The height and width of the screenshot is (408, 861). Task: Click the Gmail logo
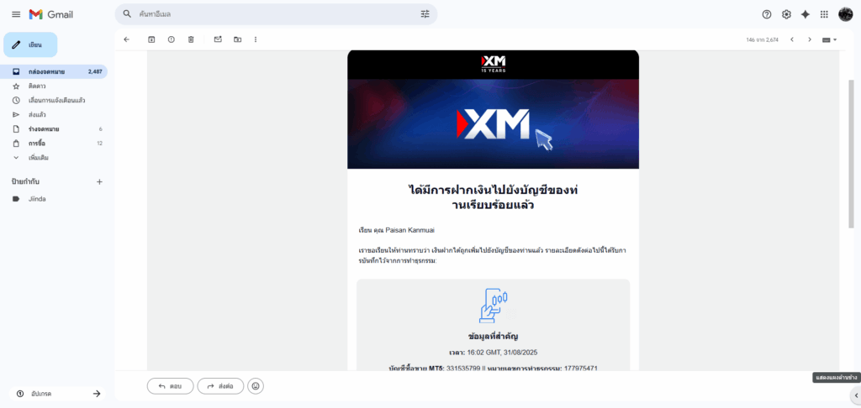point(51,15)
